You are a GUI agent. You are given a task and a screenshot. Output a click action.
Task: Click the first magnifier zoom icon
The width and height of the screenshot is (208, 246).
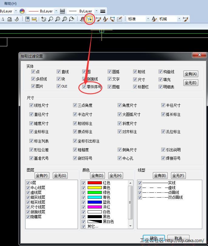[x=51, y=19]
